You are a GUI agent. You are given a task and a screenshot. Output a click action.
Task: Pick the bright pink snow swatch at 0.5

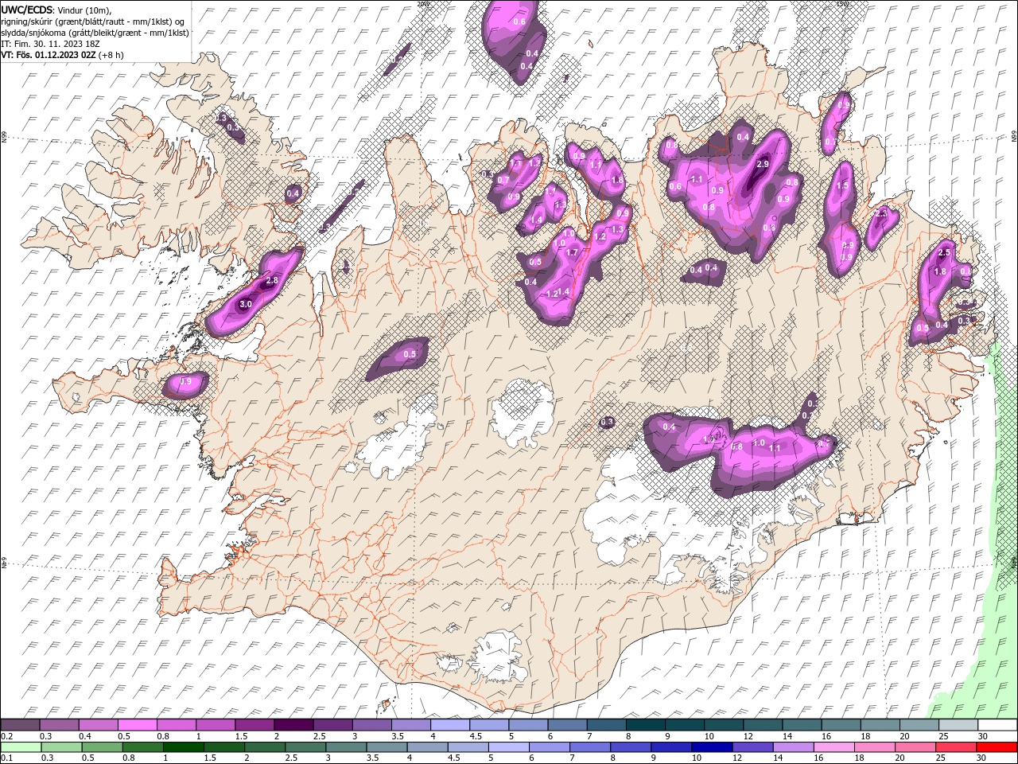(x=138, y=725)
